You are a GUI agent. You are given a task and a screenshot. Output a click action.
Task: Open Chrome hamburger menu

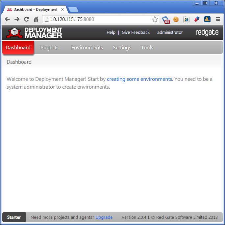218,19
